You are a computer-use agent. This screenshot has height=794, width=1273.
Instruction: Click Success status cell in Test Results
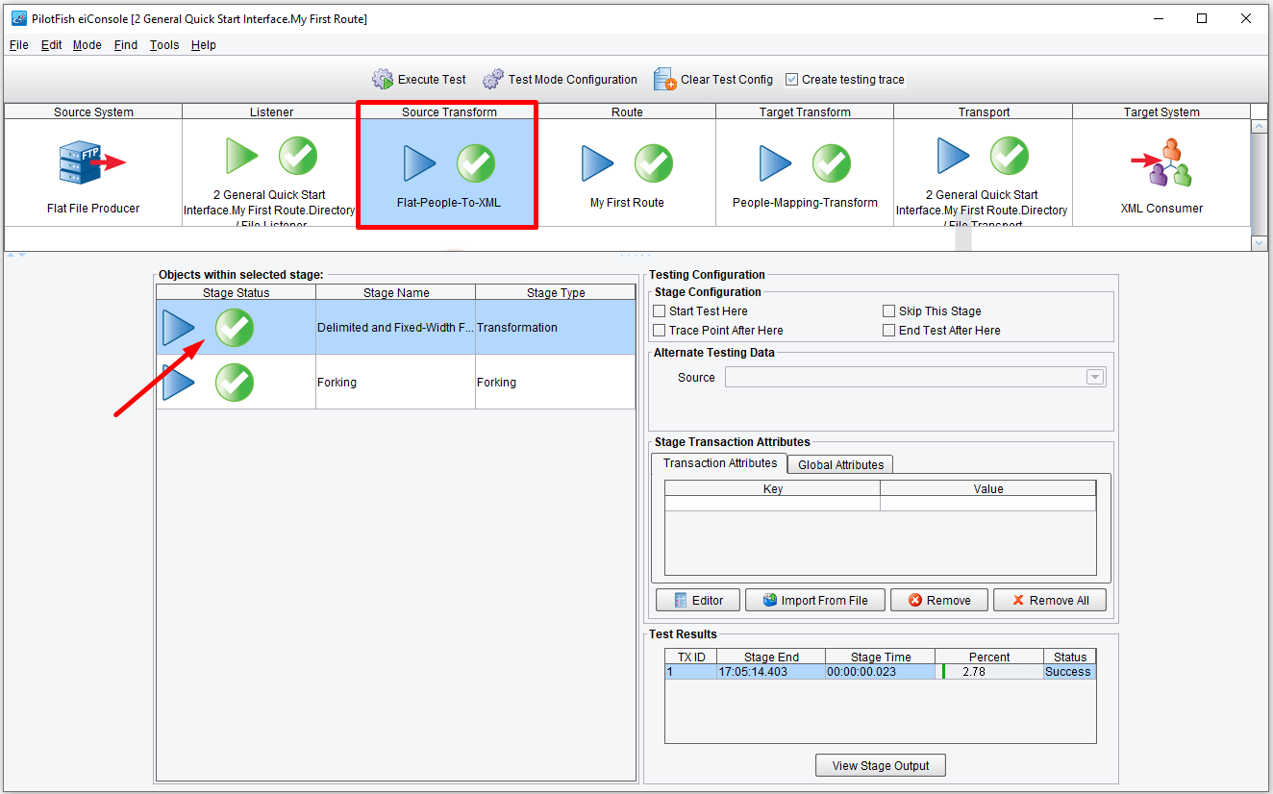click(1069, 672)
